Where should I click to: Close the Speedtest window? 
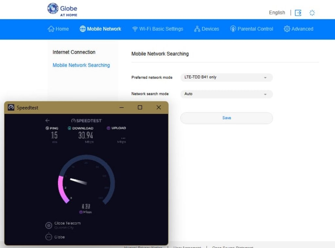pos(159,107)
